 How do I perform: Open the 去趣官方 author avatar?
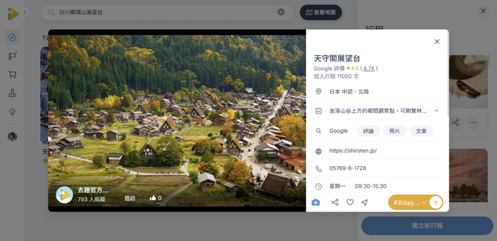(x=64, y=195)
